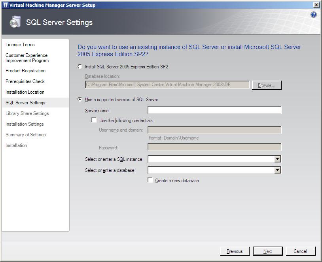The height and width of the screenshot is (262, 322).
Task: Open Installation Location step in sidebar
Action: point(25,92)
